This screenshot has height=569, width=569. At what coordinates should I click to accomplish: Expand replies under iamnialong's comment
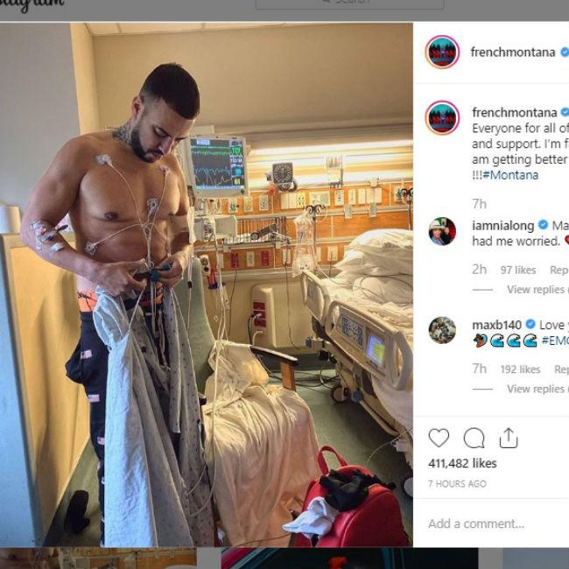coord(536,290)
